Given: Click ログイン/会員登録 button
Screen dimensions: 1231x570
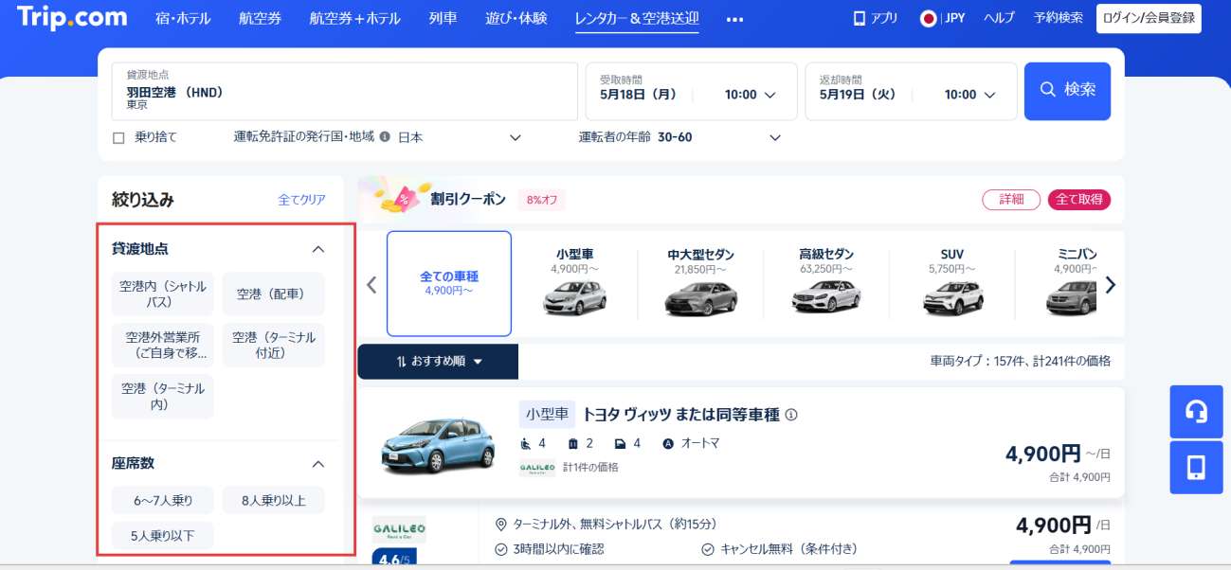Looking at the screenshot, I should [x=1149, y=18].
